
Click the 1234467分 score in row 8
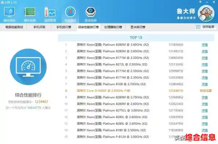pyautogui.click(x=176, y=91)
